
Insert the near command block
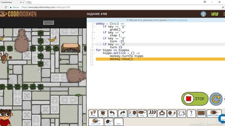(172, 113)
